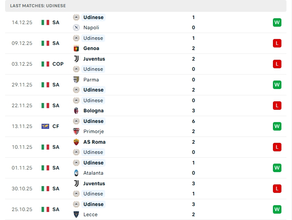Click the Parma club logo
The width and height of the screenshot is (292, 220).
coord(76,80)
